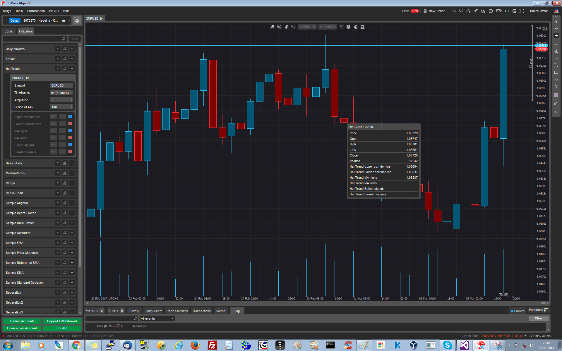Select the crosshair tool
562x351 pixels.
pos(556,29)
